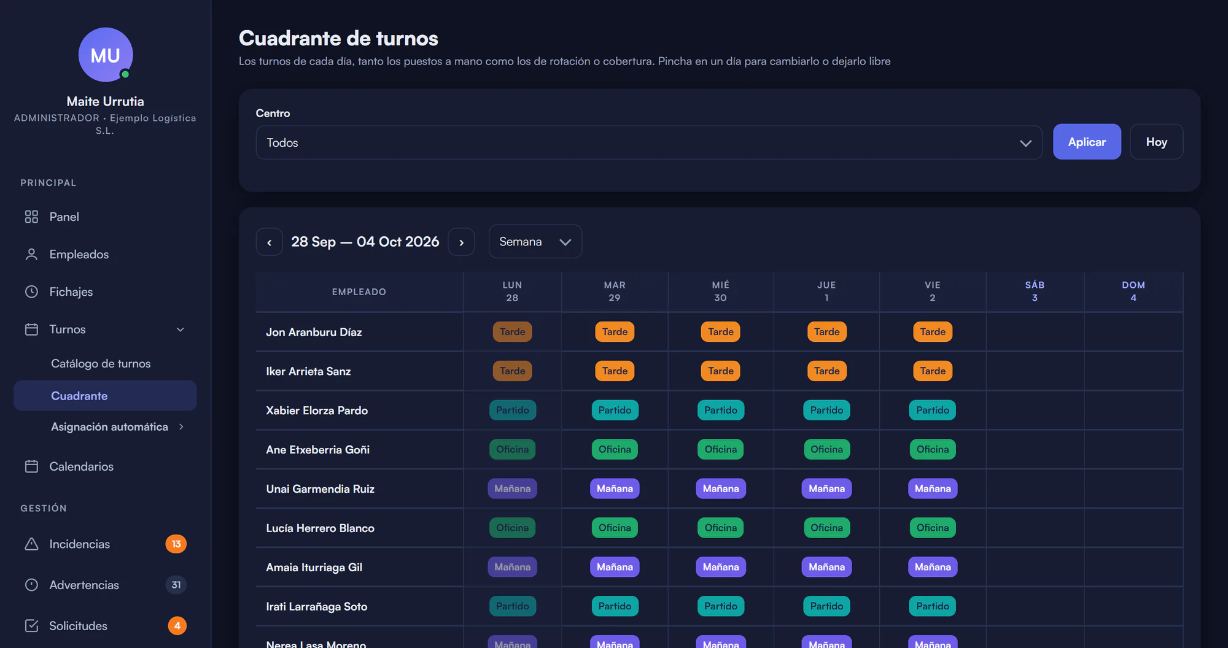The image size is (1228, 648).
Task: Click Lucía Herrero Blanco's Oficina shift on Wednesday 30
Action: pyautogui.click(x=721, y=528)
